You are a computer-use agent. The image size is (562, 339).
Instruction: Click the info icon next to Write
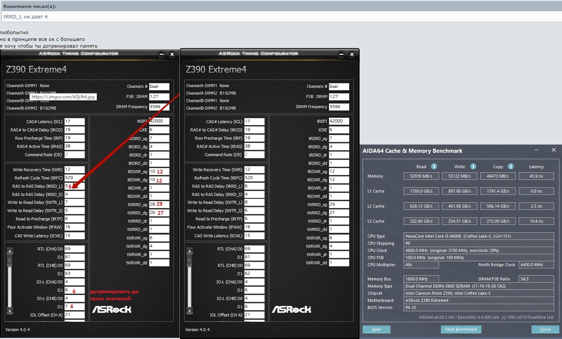click(x=473, y=166)
